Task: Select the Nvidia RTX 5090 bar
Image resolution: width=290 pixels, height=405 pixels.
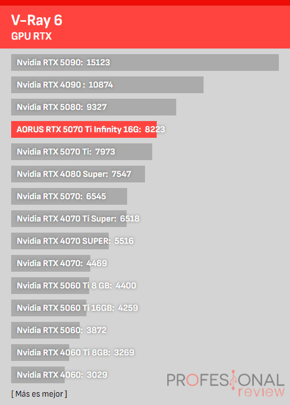Action: [145, 62]
